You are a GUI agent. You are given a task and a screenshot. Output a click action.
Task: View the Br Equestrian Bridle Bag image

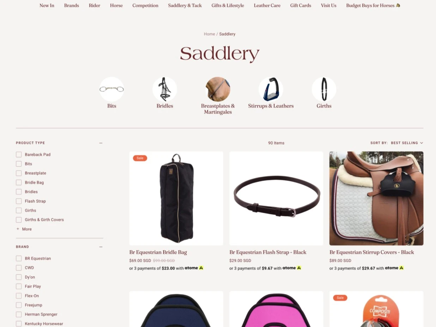coord(176,198)
